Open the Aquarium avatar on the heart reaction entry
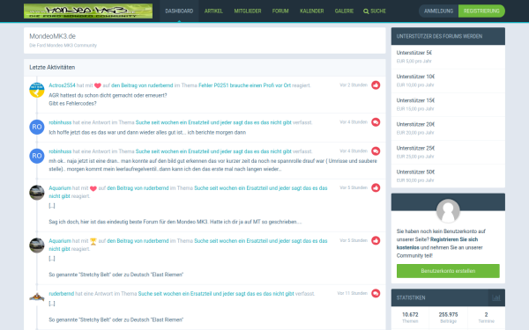 (37, 193)
